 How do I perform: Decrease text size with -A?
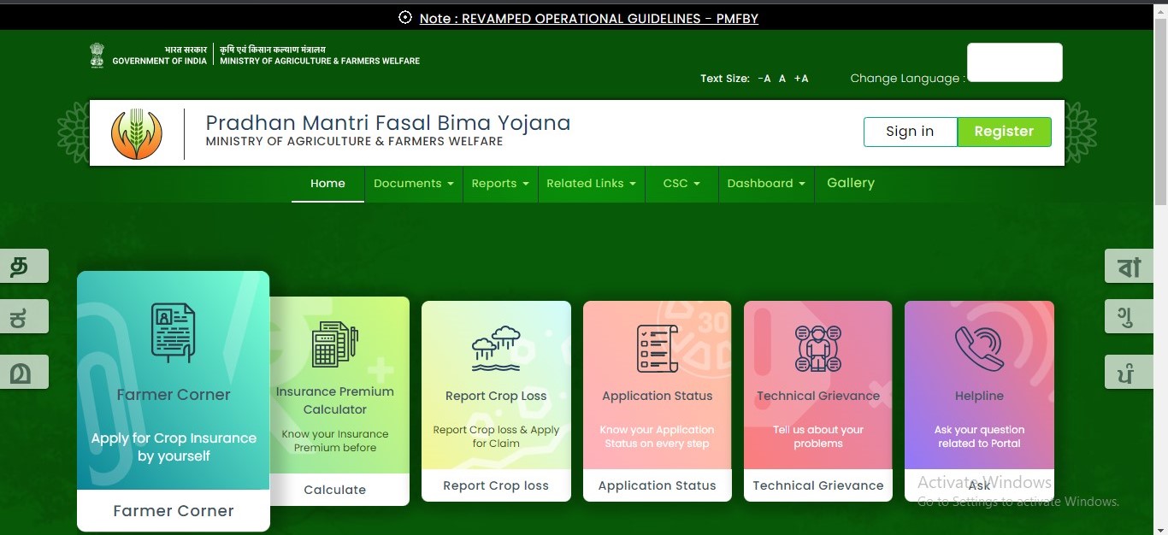click(764, 79)
